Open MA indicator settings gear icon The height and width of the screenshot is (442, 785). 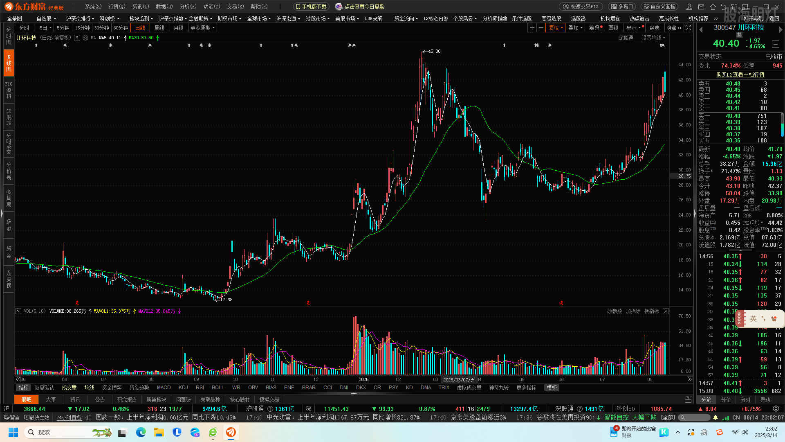[85, 38]
